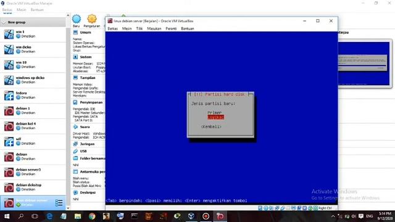Open the Windows Start menu
Screen dimensions: 395x222
pyautogui.click(x=7, y=216)
